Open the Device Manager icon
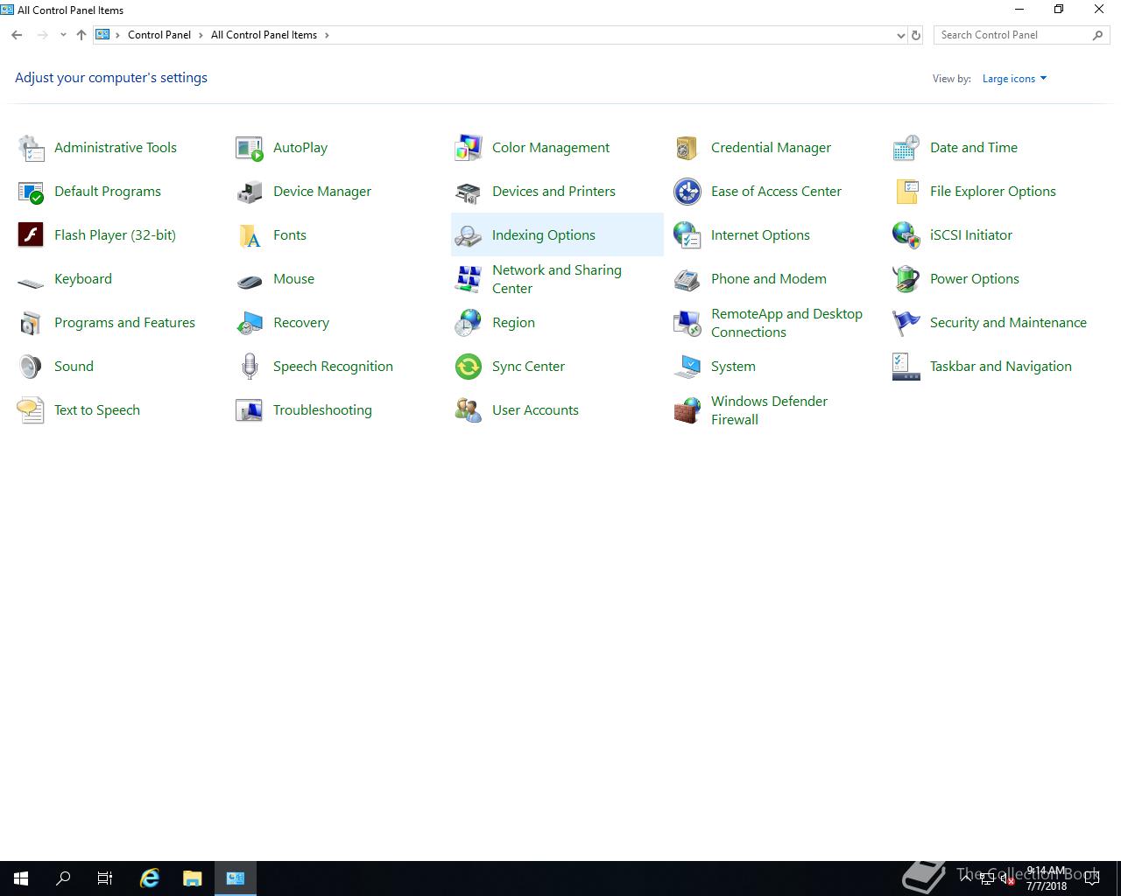1121x896 pixels. (x=250, y=192)
